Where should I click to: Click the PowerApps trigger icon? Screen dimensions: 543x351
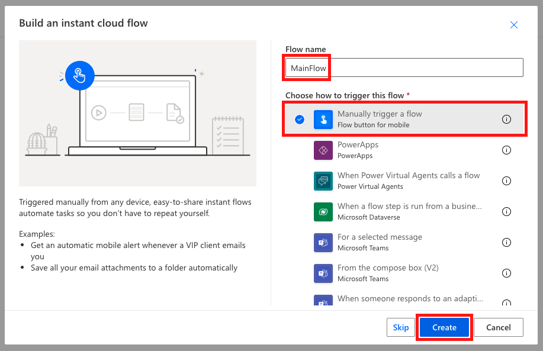[x=323, y=150]
